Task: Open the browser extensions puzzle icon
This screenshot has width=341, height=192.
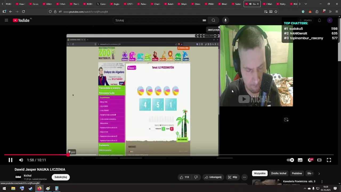Action: 317,11
